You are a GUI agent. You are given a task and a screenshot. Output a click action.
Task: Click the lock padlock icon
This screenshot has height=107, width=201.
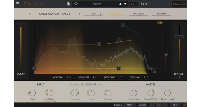[x=100, y=14]
